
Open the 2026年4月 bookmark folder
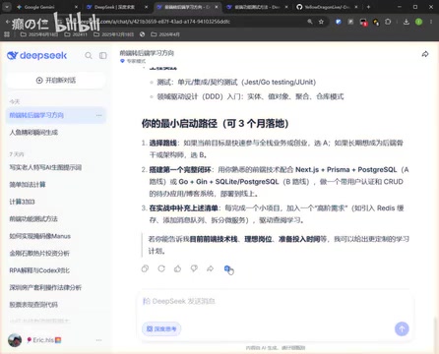165,34
